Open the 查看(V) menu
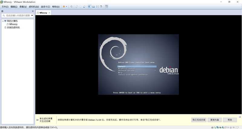Image resolution: width=242 pixels, height=129 pixels. pos(23,7)
